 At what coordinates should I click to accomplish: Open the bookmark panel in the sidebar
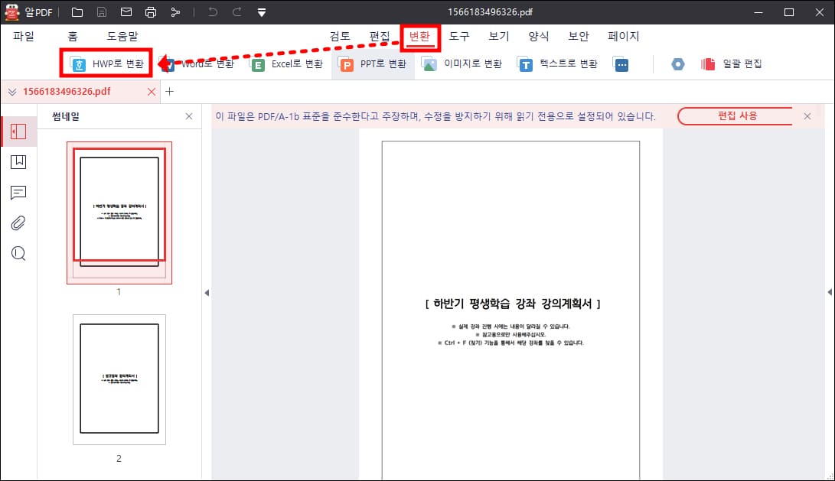point(18,161)
